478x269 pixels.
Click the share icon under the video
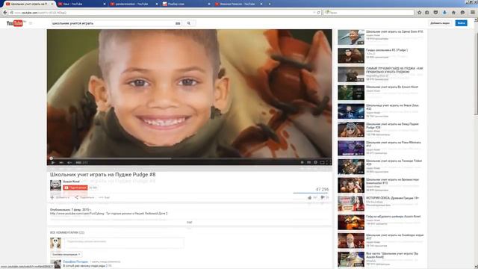(76, 197)
